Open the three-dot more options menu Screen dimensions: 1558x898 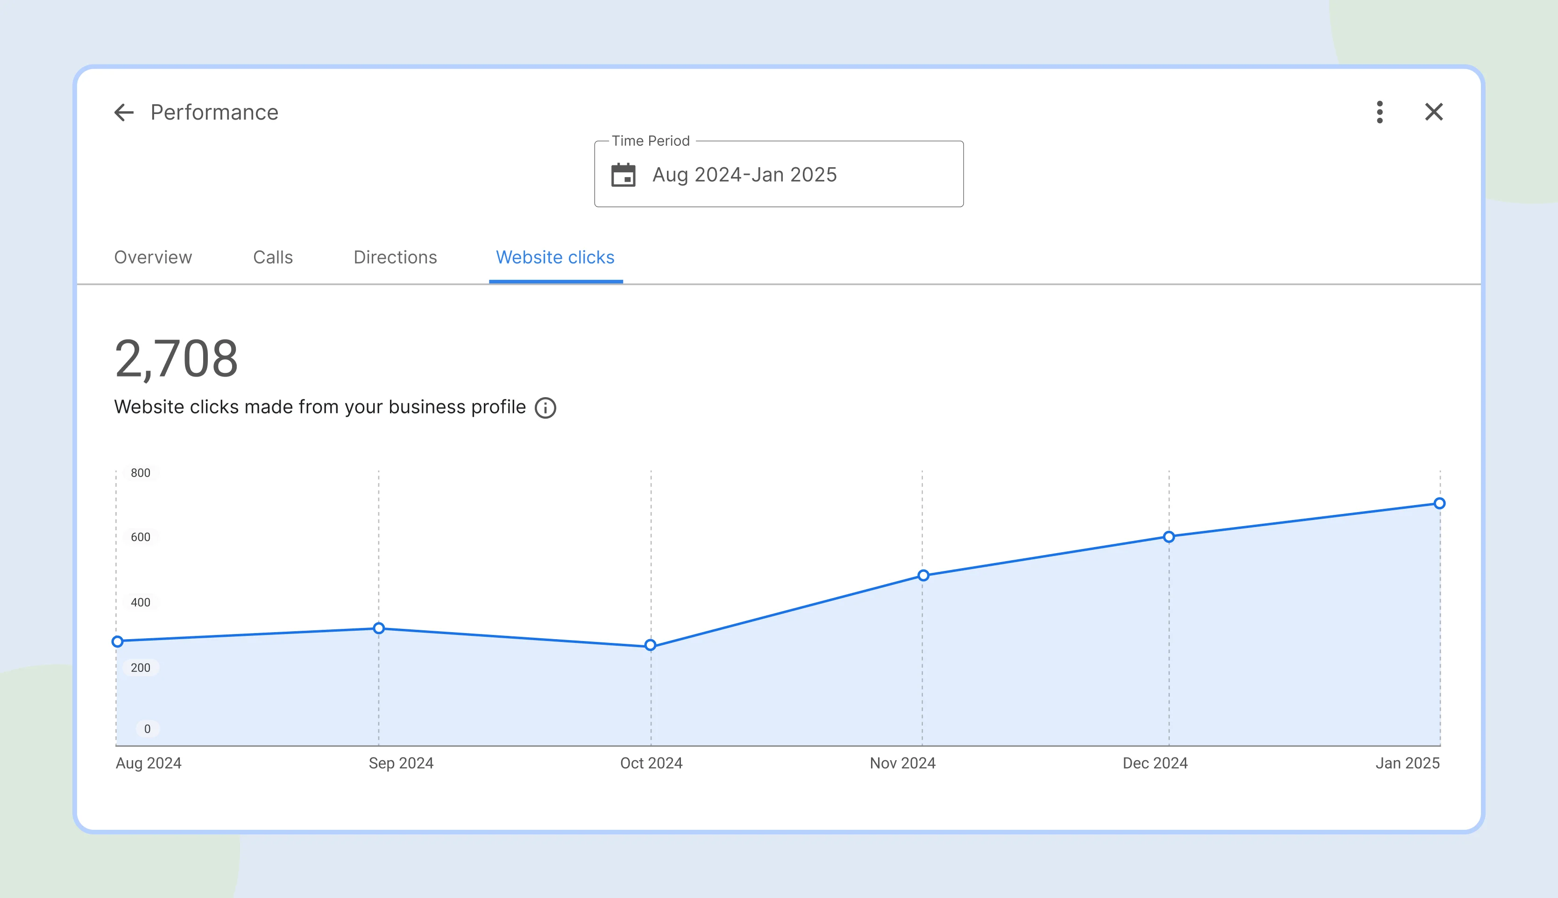coord(1380,112)
